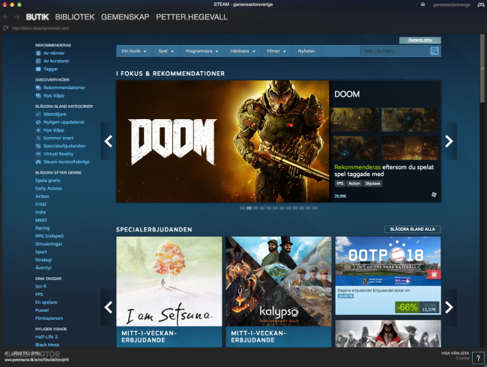Click the notifications icon near the username
Viewport: 487px width, 367px height.
423,4
